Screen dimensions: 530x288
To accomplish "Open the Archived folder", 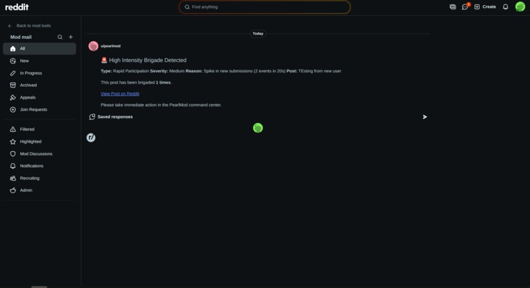I will pyautogui.click(x=39, y=85).
